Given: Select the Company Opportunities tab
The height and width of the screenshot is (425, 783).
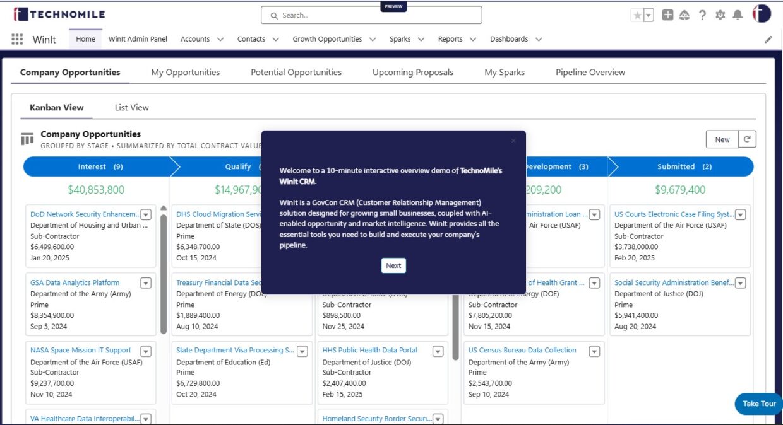Looking at the screenshot, I should pyautogui.click(x=70, y=73).
